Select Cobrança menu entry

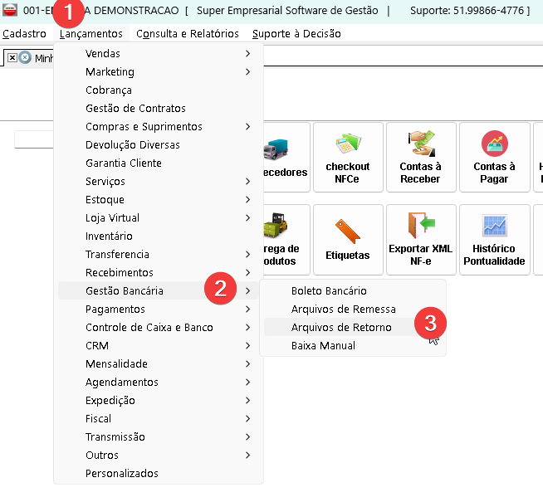(x=159, y=90)
